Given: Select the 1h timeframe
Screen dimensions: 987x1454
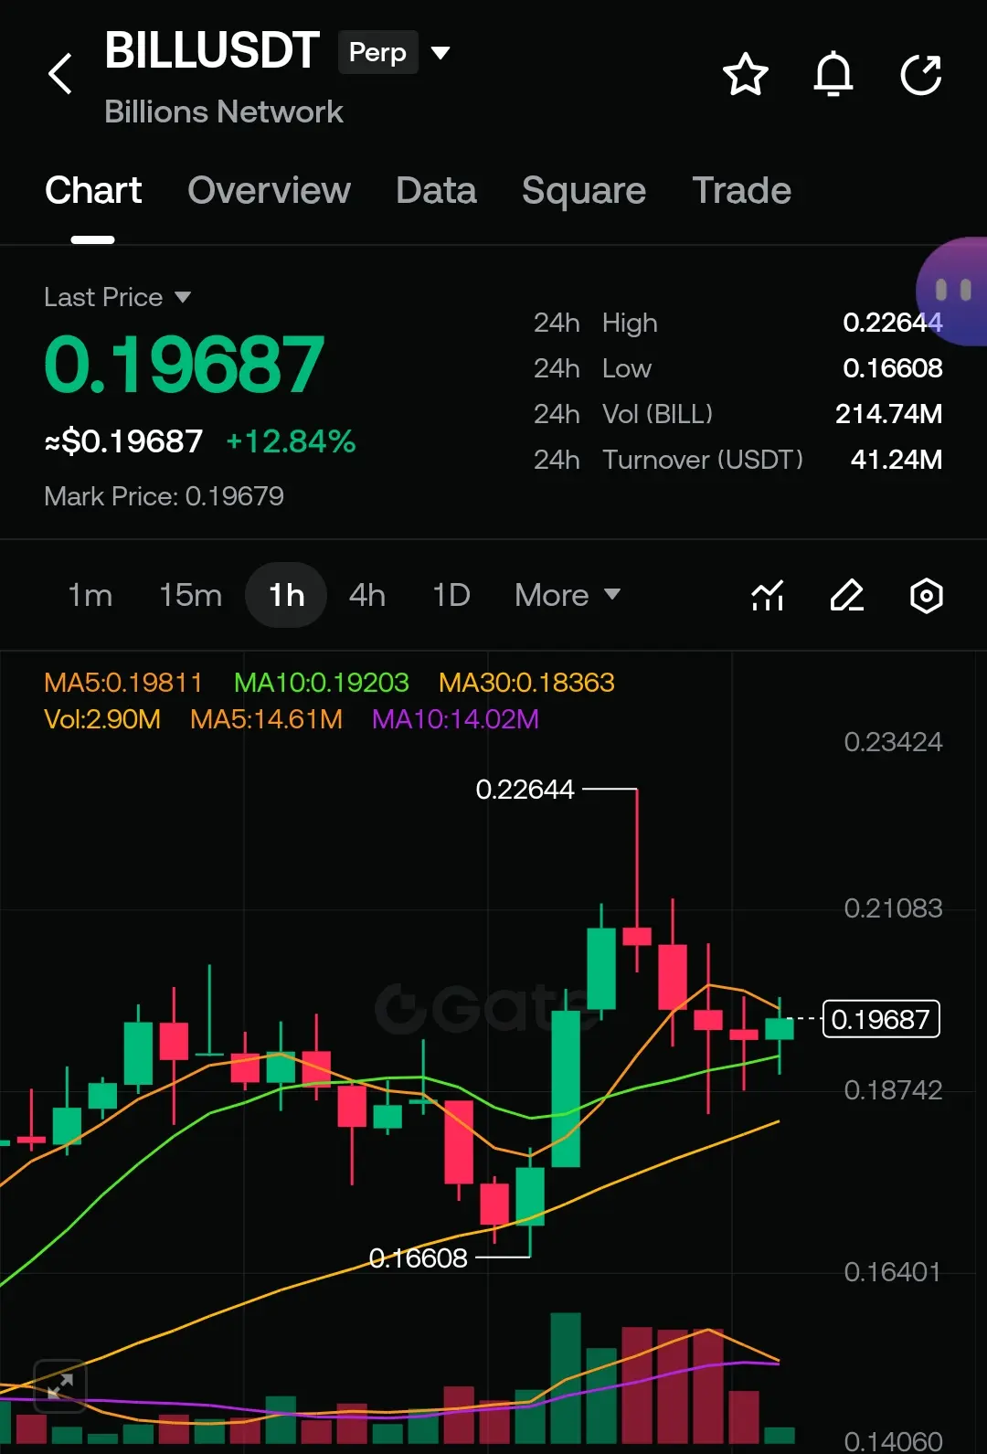Looking at the screenshot, I should pos(286,595).
